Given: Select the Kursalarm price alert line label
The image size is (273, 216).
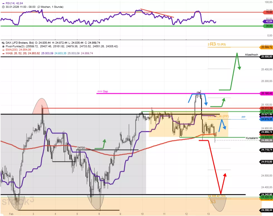Looking at the screenshot, I should pyautogui.click(x=252, y=138).
